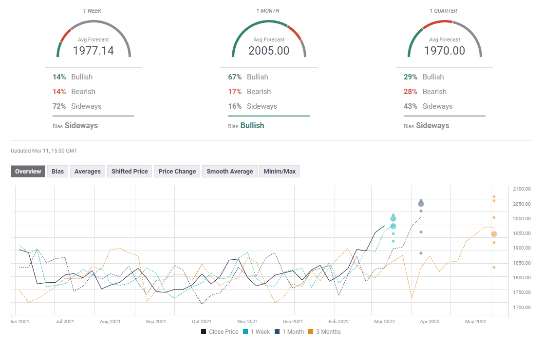This screenshot has width=543, height=348.
Task: Click the lowest dark blue forecast dot
Action: [421, 253]
